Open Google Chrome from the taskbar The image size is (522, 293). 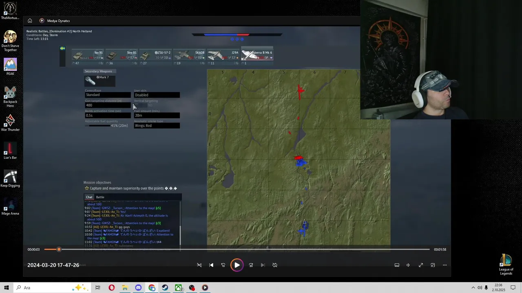point(152,288)
